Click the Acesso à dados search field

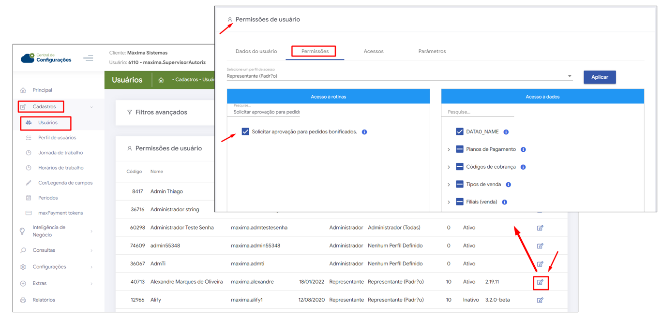(x=477, y=112)
